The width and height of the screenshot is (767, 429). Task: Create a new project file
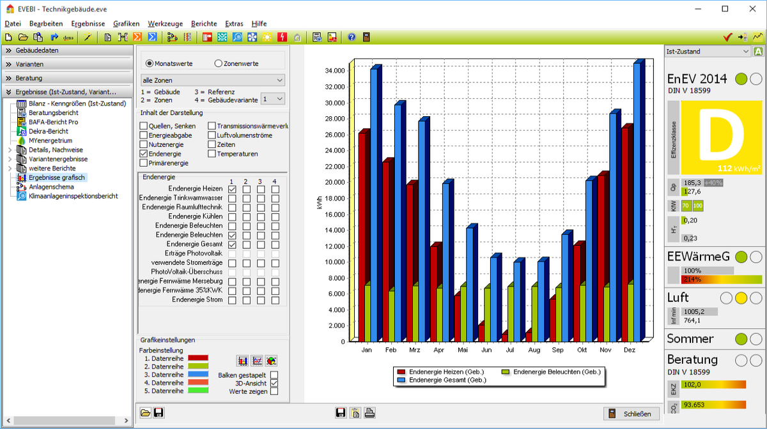coord(8,37)
